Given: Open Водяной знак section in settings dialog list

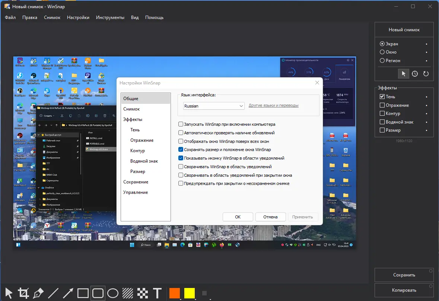Looking at the screenshot, I should tap(146, 161).
